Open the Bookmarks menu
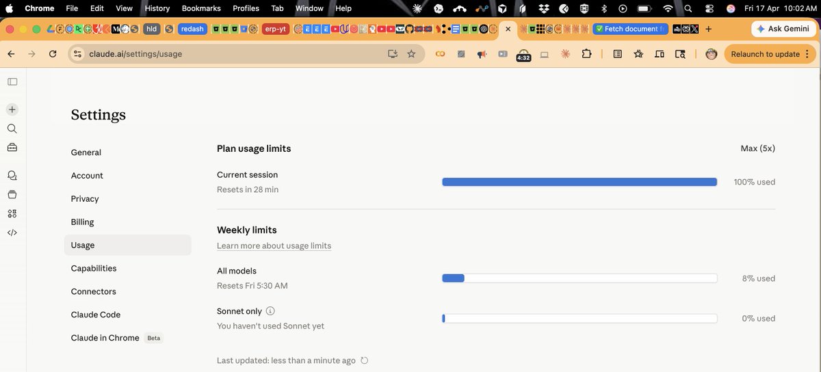Image resolution: width=821 pixels, height=372 pixels. (201, 8)
